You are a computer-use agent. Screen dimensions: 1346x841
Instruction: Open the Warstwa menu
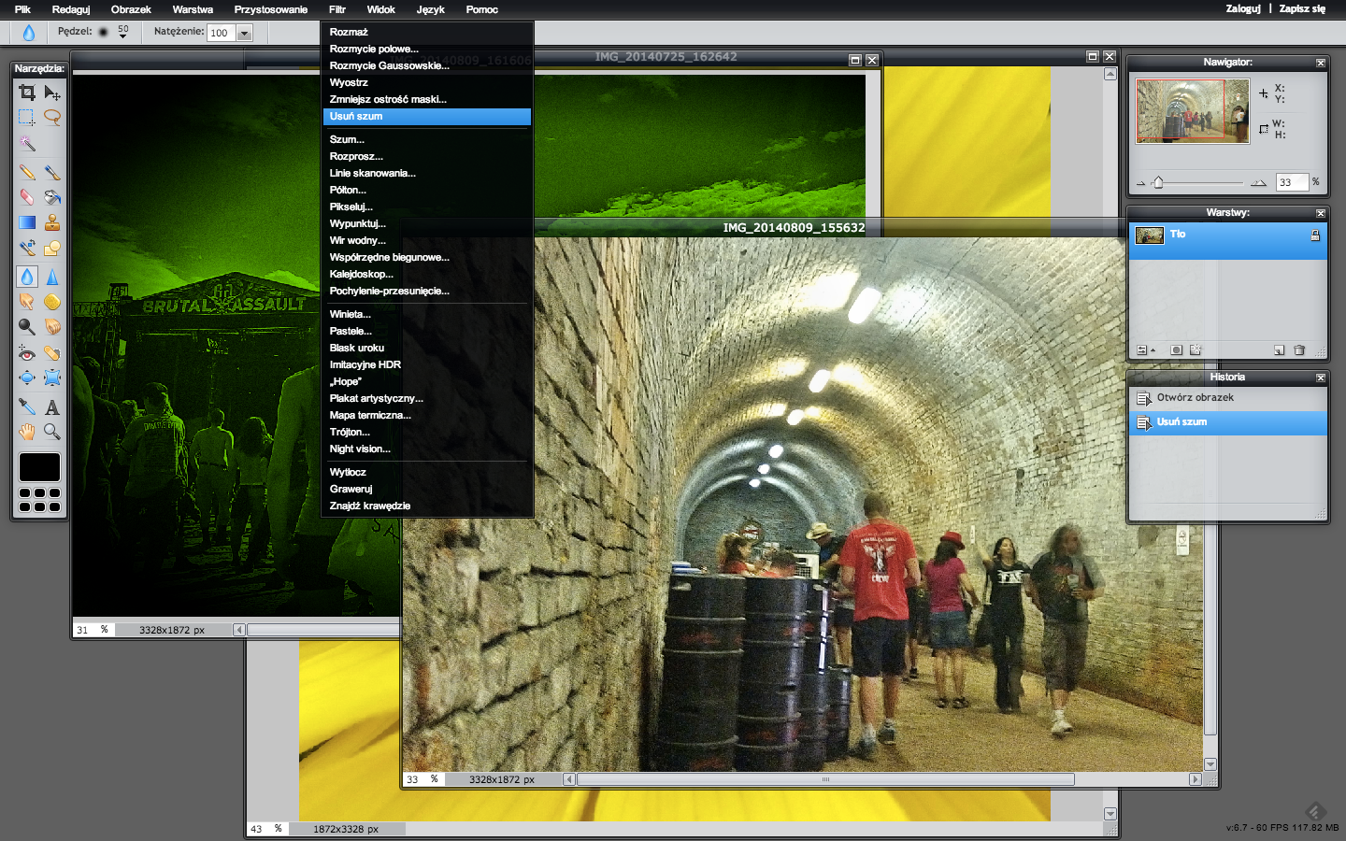193,9
